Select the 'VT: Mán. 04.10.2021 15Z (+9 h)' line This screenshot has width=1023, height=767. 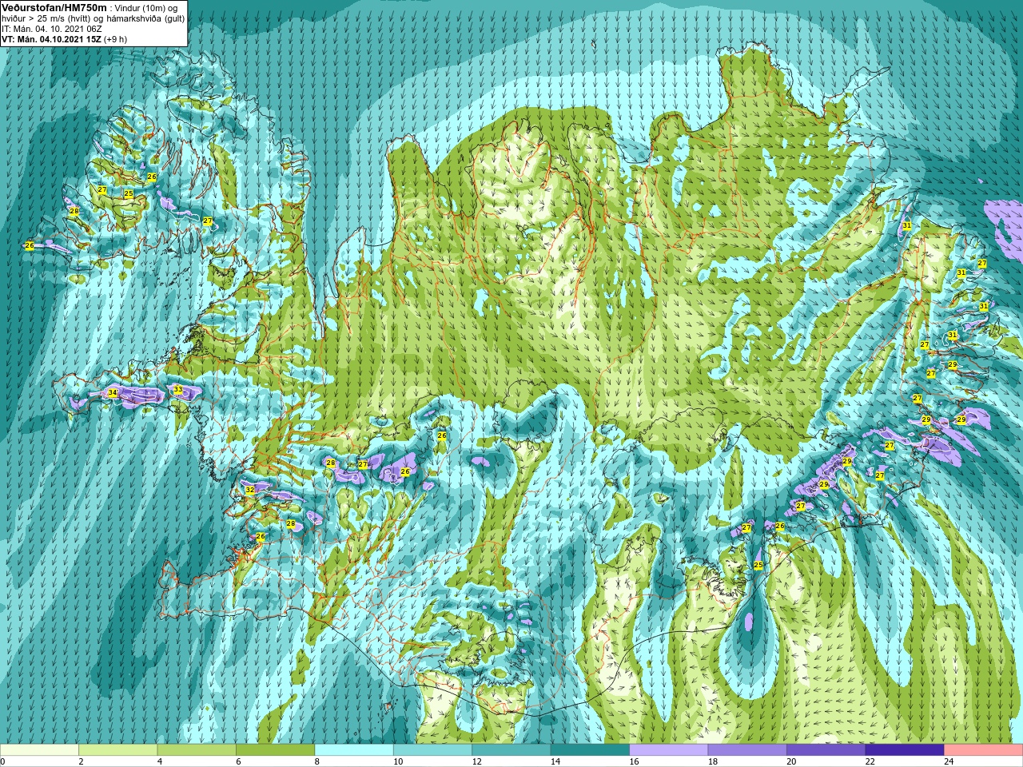(64, 39)
